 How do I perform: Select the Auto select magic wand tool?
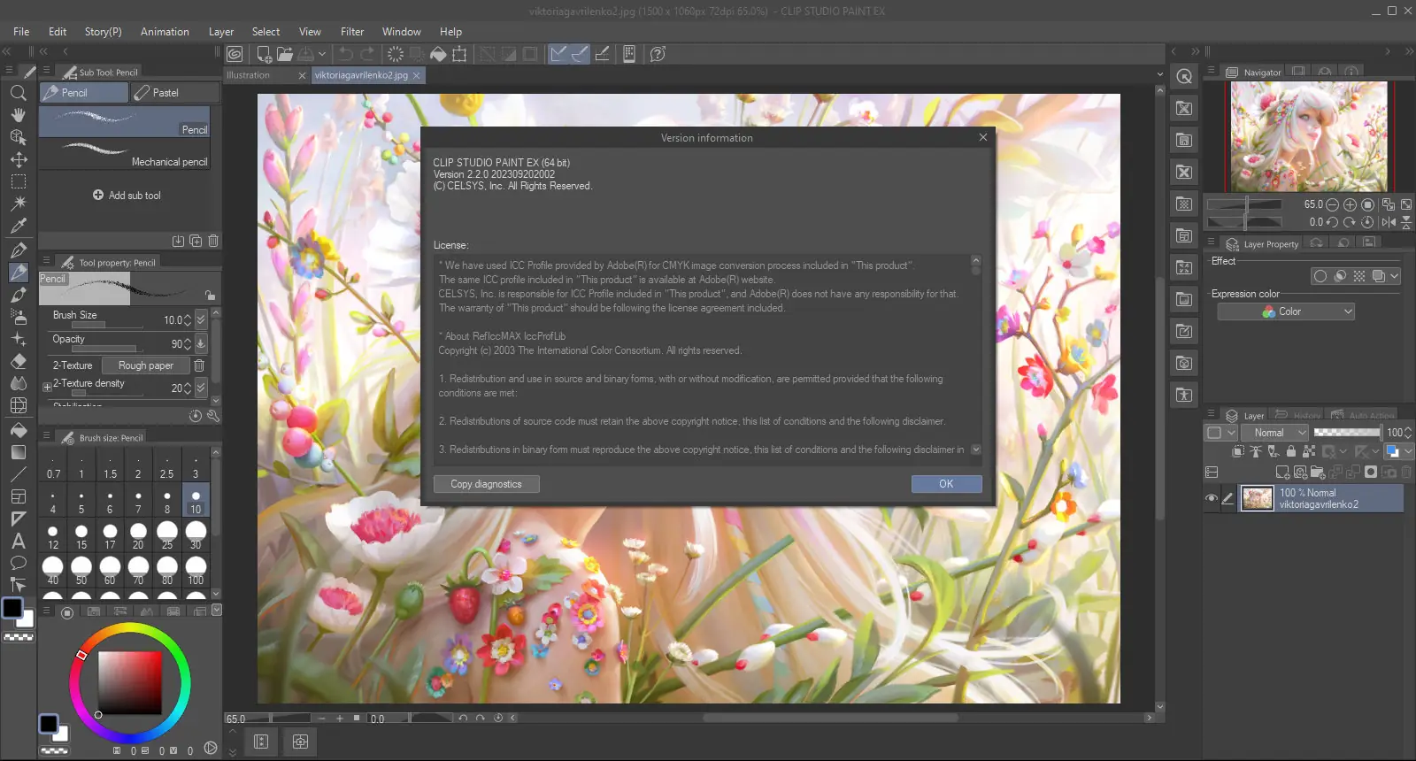point(18,204)
